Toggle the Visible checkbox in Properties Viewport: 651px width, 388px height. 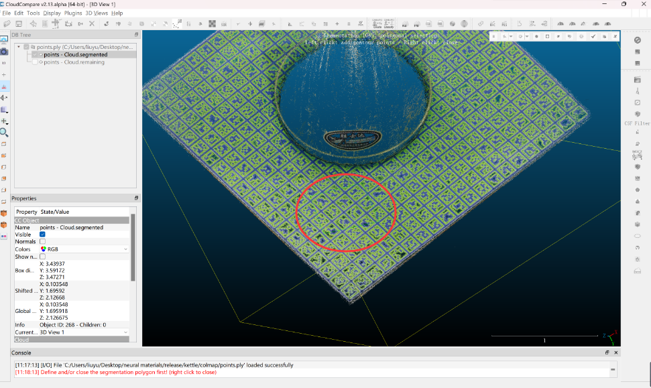[x=42, y=235]
